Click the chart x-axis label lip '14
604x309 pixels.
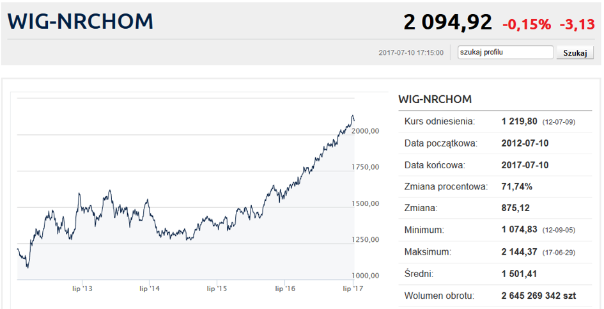point(150,289)
